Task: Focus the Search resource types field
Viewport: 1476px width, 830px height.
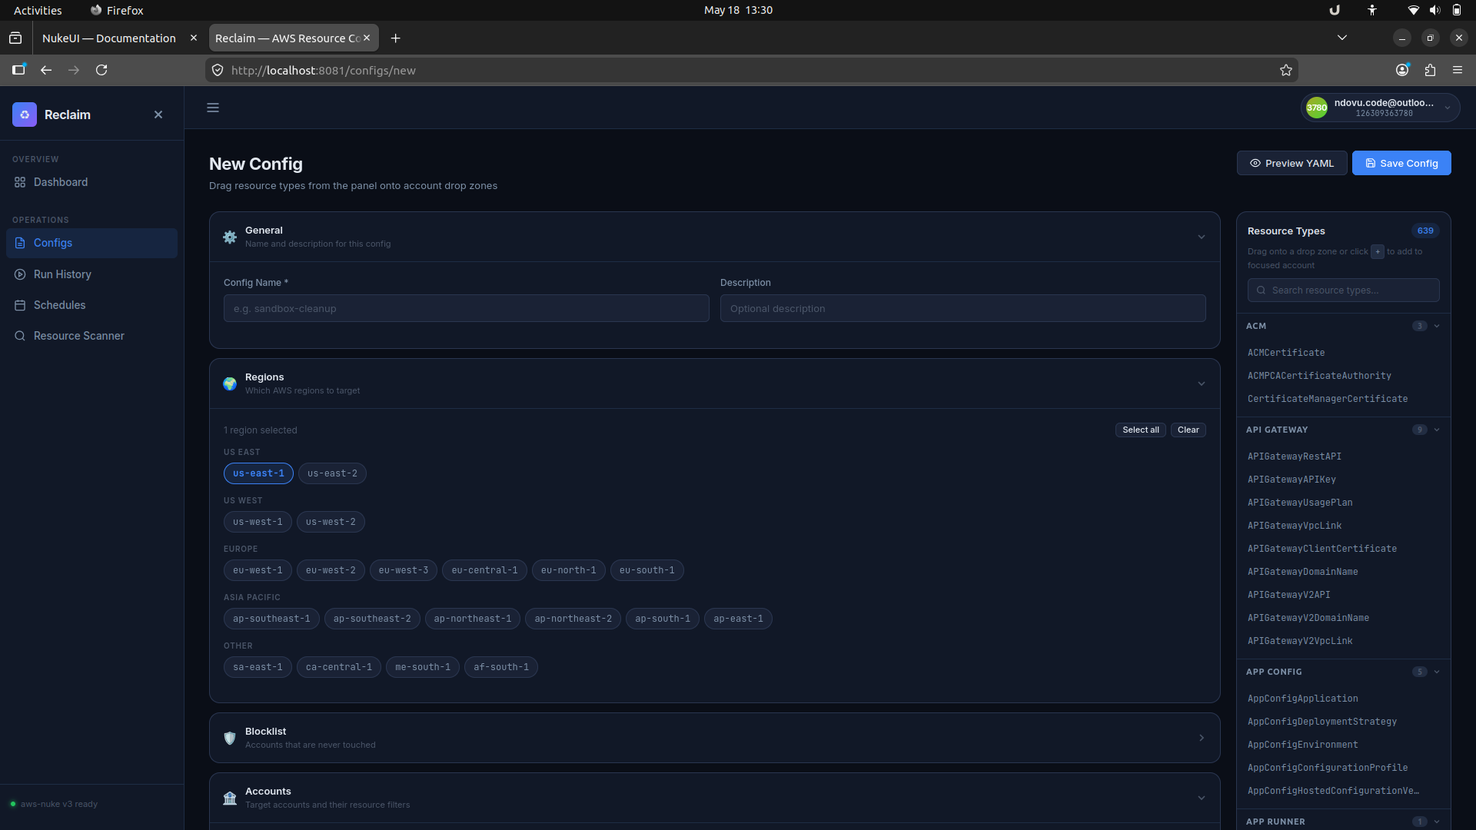Action: coord(1343,290)
